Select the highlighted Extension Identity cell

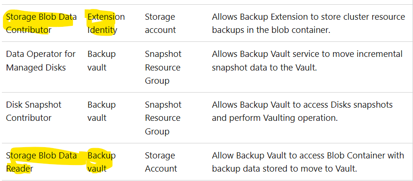tap(106, 24)
